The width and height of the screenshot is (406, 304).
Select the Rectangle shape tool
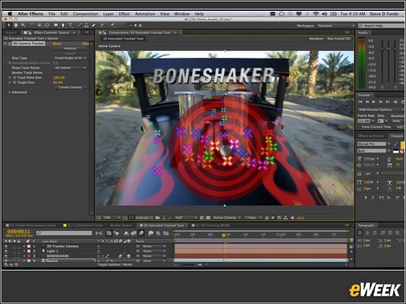[56, 25]
